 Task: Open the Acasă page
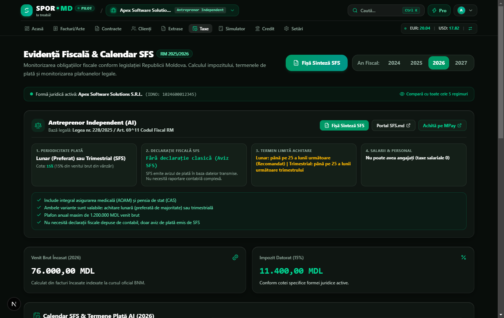(x=34, y=28)
